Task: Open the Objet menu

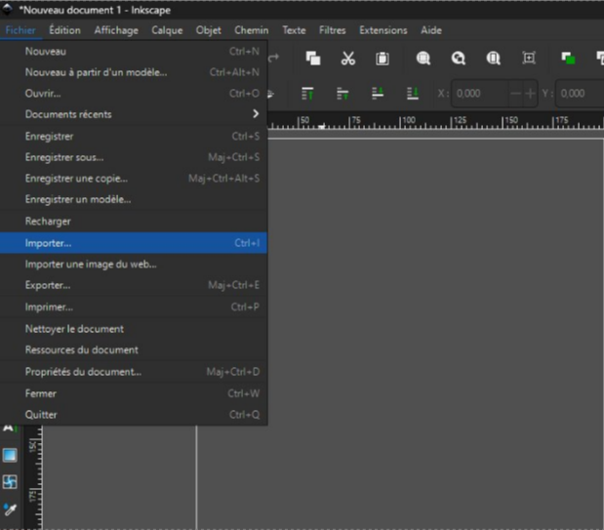Action: (209, 30)
